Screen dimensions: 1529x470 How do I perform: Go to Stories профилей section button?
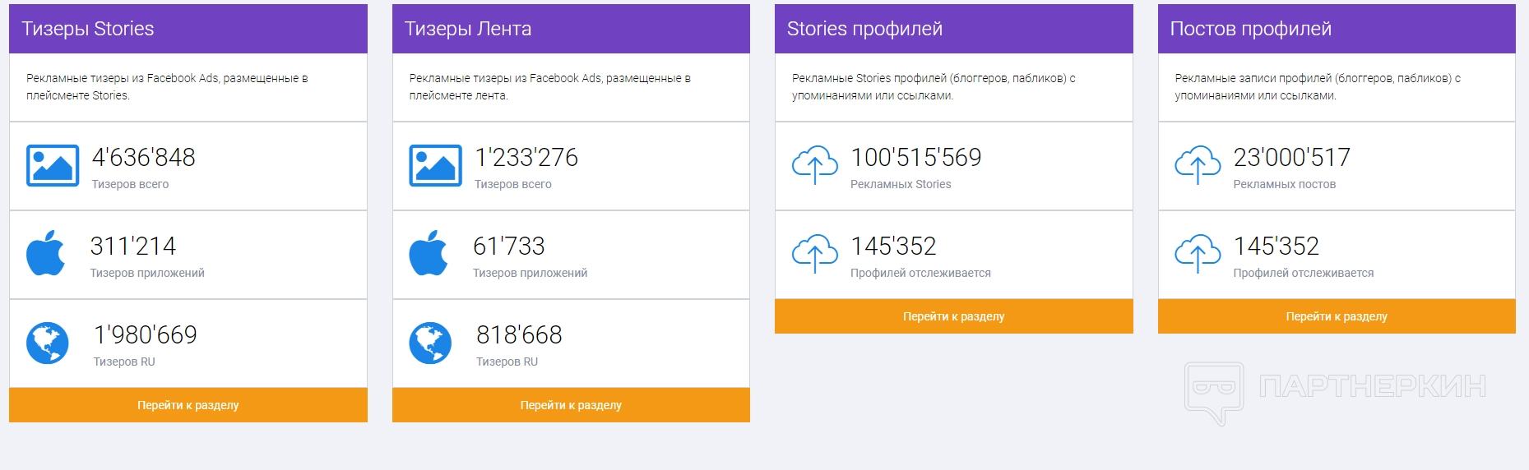coord(954,316)
